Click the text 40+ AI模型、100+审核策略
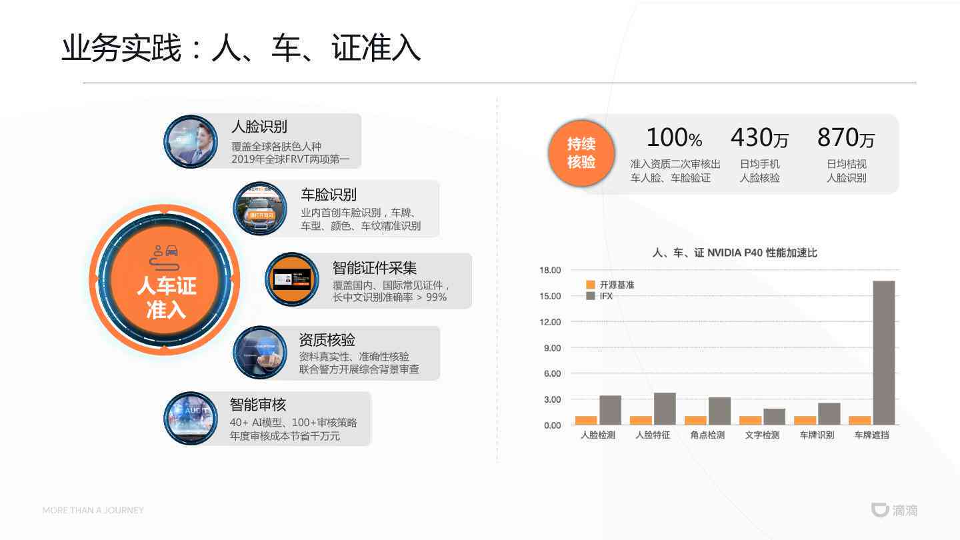960x540 pixels. (x=293, y=423)
